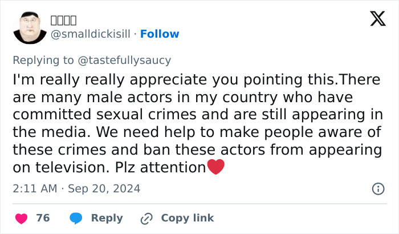Click the "Reply" text label
The height and width of the screenshot is (234, 399).
[x=107, y=218]
